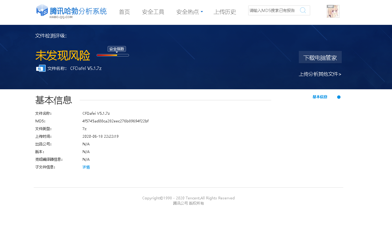Open the 详情 sub-file info link

click(x=86, y=167)
